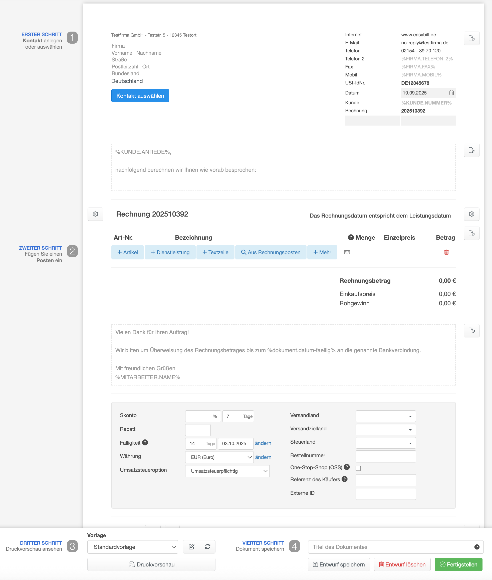The width and height of the screenshot is (492, 580).
Task: Show help for the Fälligkeit question mark
Action: [145, 443]
